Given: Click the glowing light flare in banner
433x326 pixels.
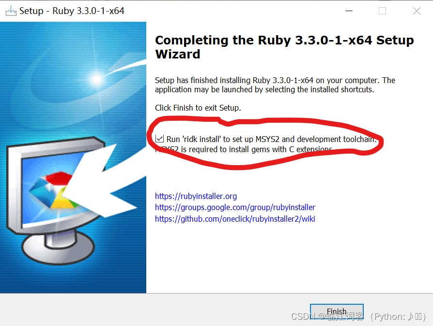Looking at the screenshot, I should (x=97, y=79).
